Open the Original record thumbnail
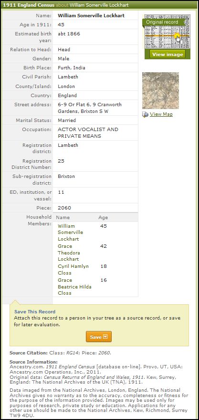This screenshot has width=199, height=420. click(167, 32)
